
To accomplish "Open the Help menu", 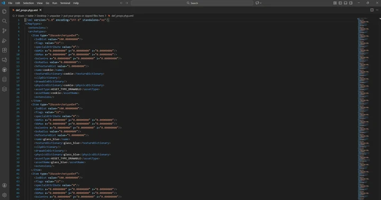I will click(x=76, y=3).
